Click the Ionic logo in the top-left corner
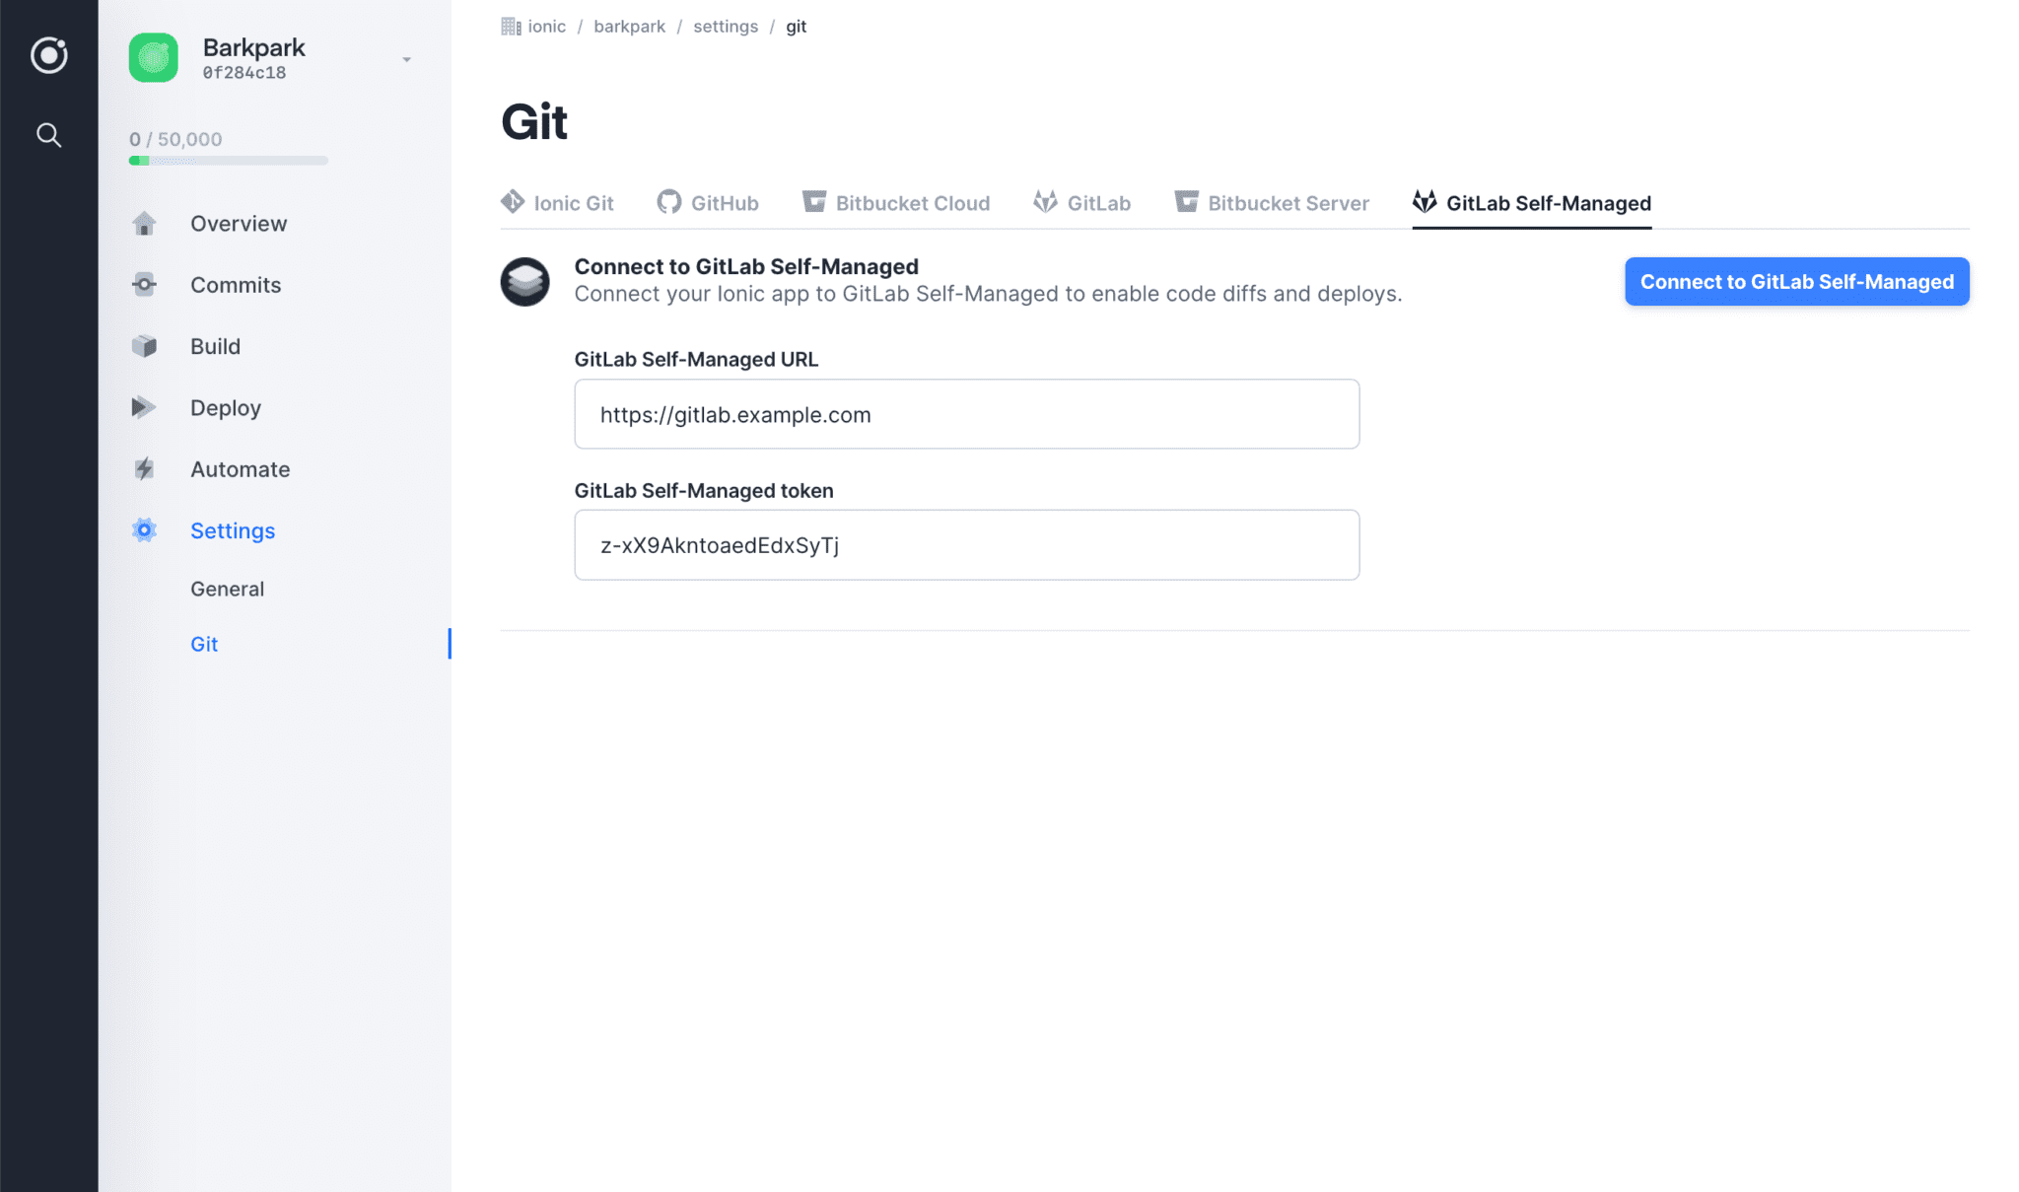Viewport: 2019px width, 1192px height. pyautogui.click(x=48, y=56)
